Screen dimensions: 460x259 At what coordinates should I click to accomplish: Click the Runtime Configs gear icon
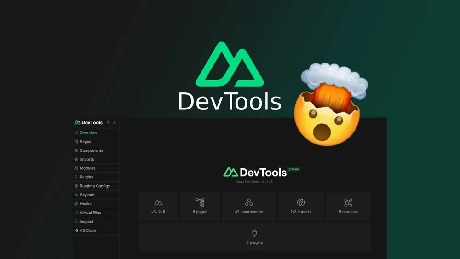(x=76, y=186)
